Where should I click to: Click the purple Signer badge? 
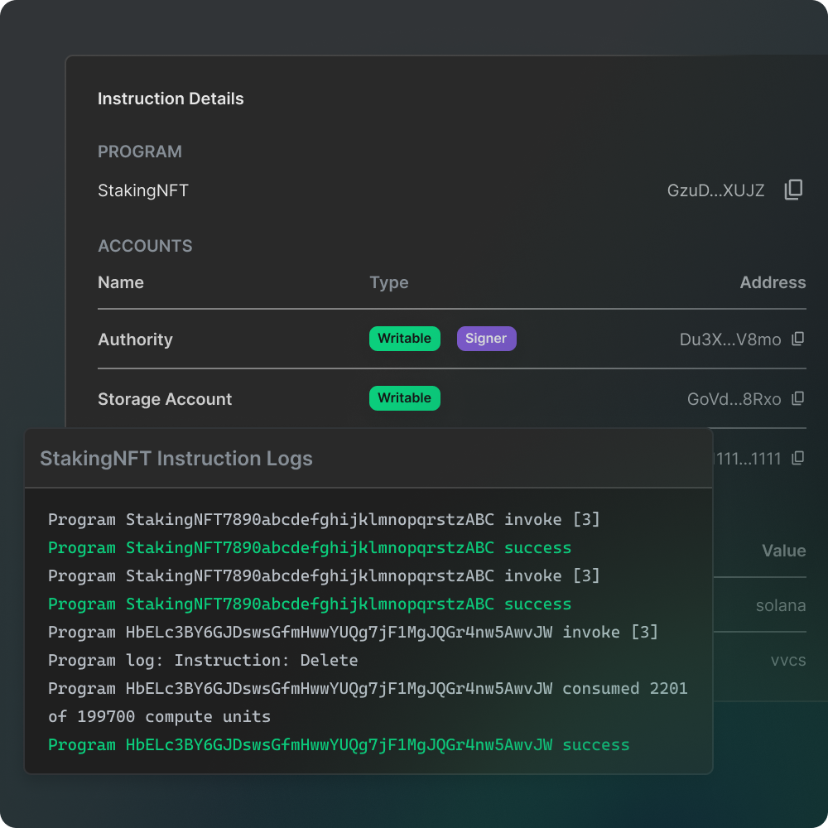coord(486,339)
